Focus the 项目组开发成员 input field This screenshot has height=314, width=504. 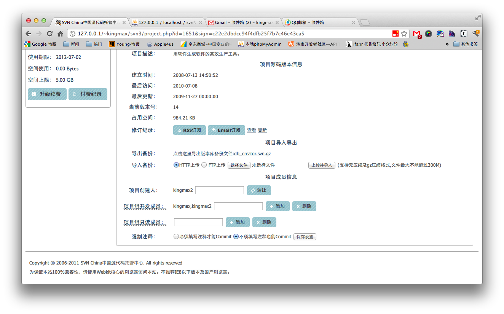(x=238, y=206)
